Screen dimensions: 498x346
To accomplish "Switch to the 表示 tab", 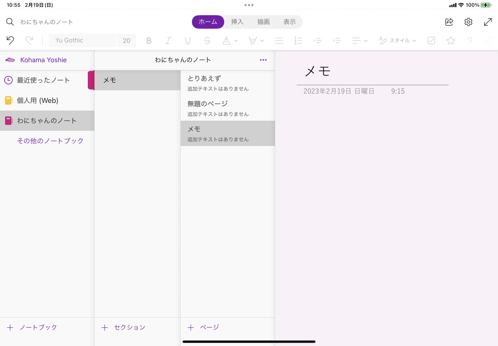I will [290, 22].
